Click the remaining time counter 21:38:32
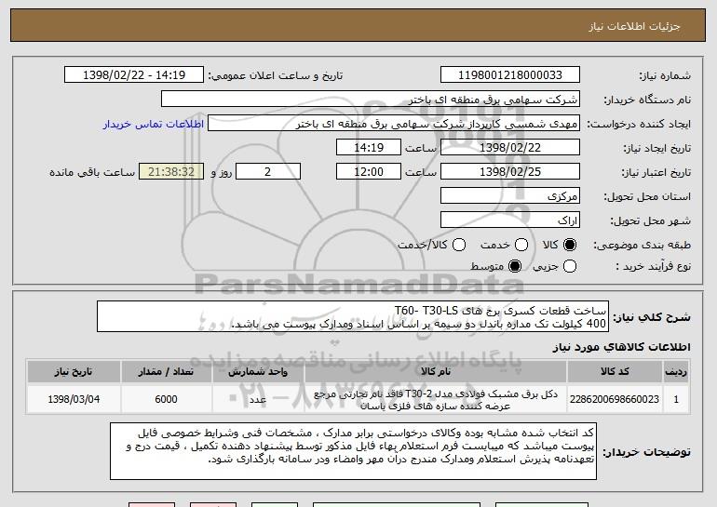The width and height of the screenshot is (717, 507). tap(171, 172)
